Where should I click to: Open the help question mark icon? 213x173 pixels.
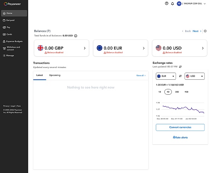(x=167, y=4)
